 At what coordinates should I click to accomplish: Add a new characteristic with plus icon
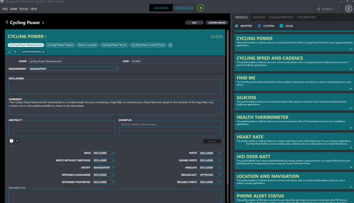coord(170,45)
